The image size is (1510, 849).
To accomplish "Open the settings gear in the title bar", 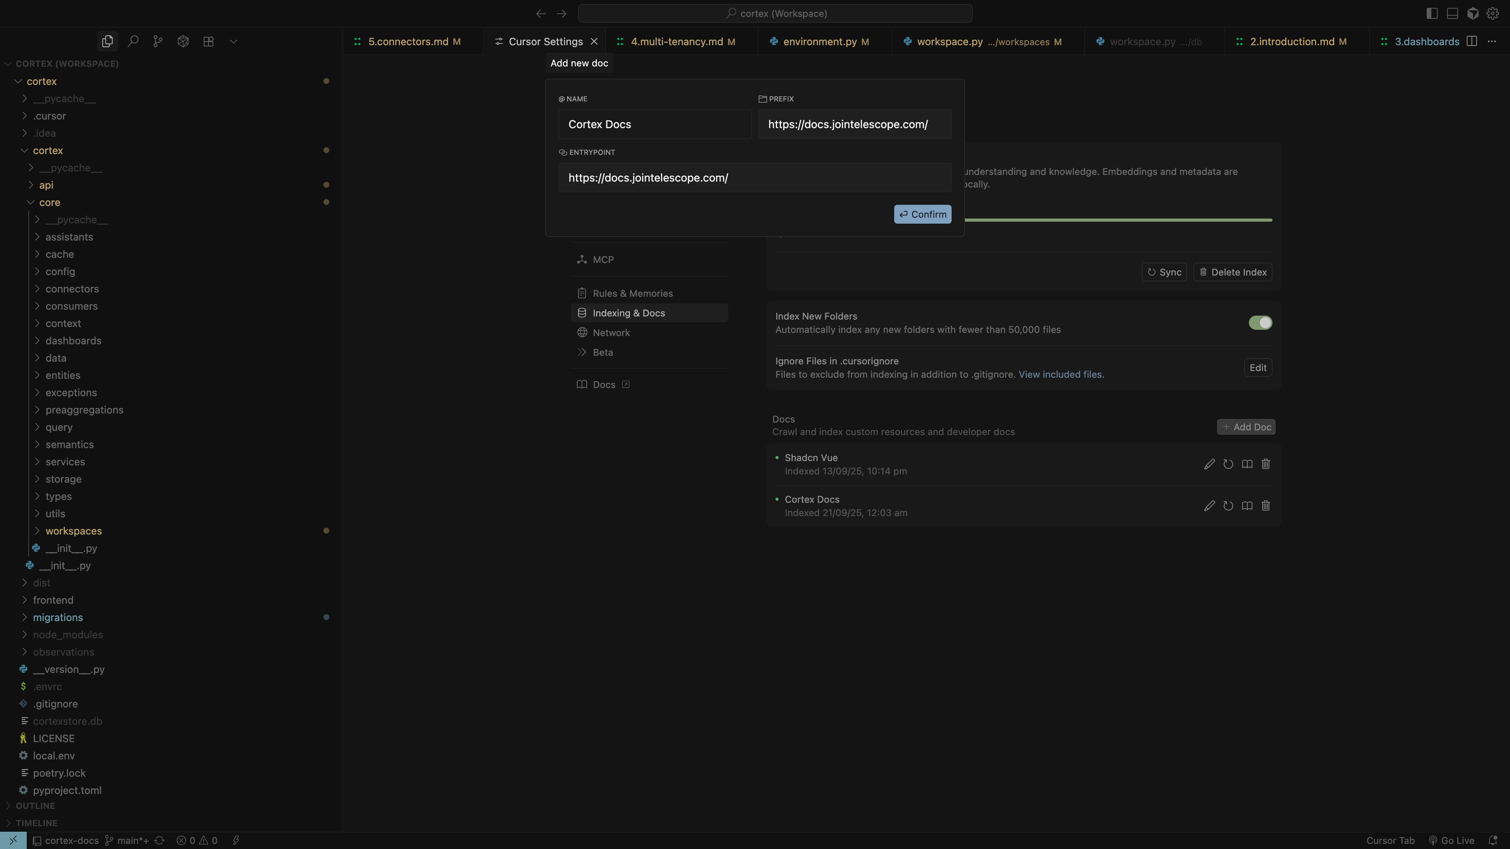I will 1493,13.
